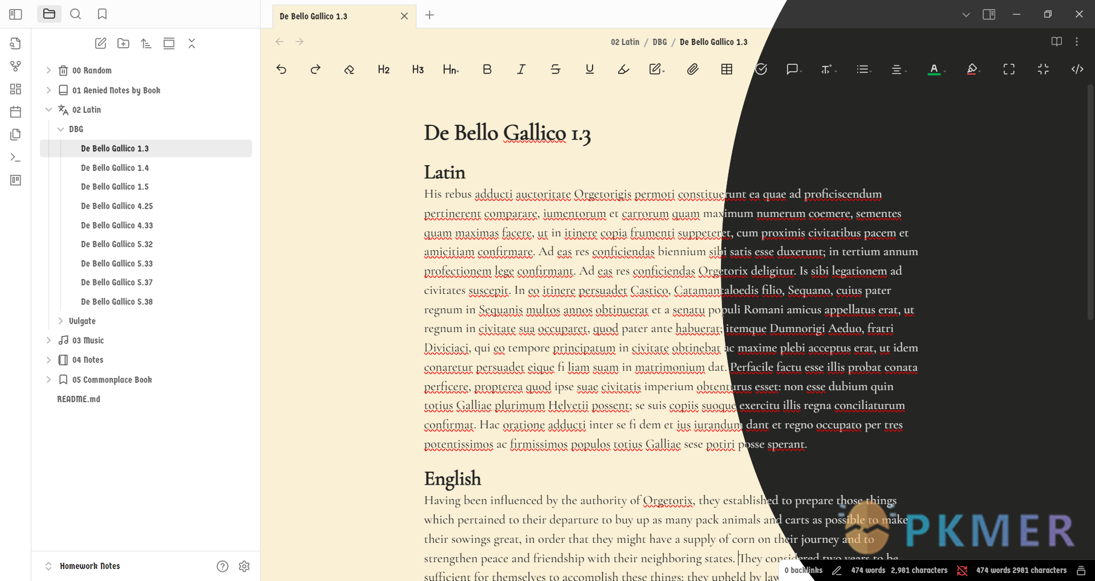
Task: Toggle reading view book icon
Action: coord(1057,42)
